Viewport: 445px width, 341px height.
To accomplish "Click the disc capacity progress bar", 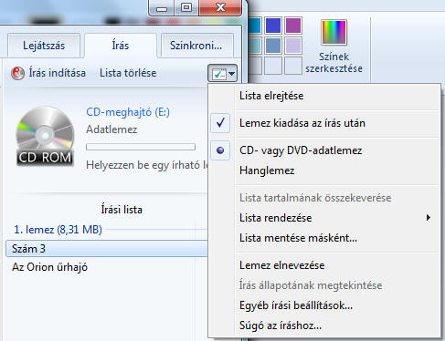I will [x=141, y=147].
